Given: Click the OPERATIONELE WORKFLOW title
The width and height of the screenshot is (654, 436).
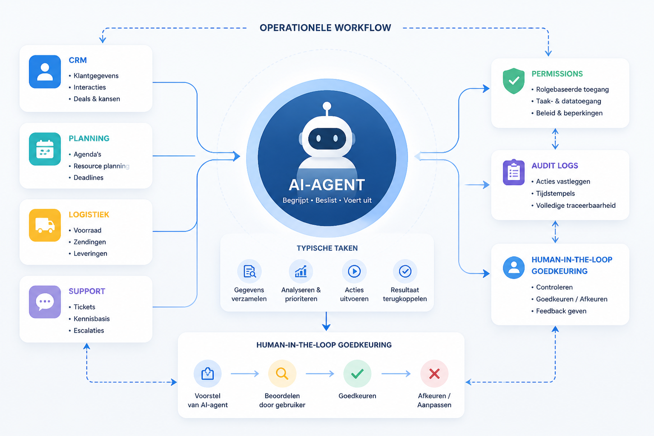Looking at the screenshot, I should [x=325, y=28].
